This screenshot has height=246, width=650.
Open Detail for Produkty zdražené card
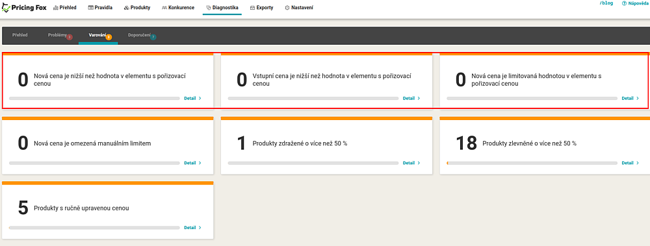(x=411, y=163)
